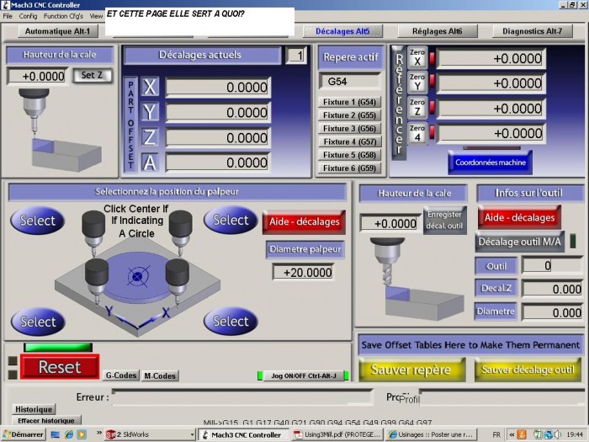Screen dimensions: 589x442
Task: Click the vertical Référencer button
Action: 399,103
